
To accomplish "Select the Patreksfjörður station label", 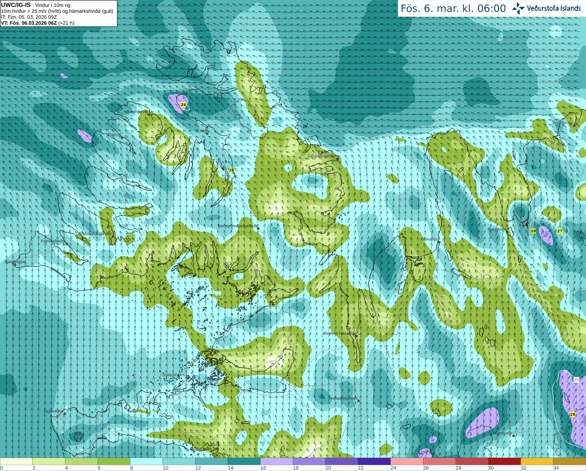I will click(53, 241).
